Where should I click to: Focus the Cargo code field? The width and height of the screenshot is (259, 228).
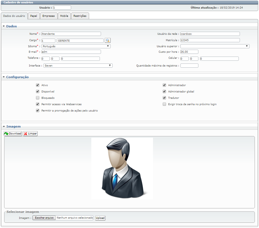(48, 41)
